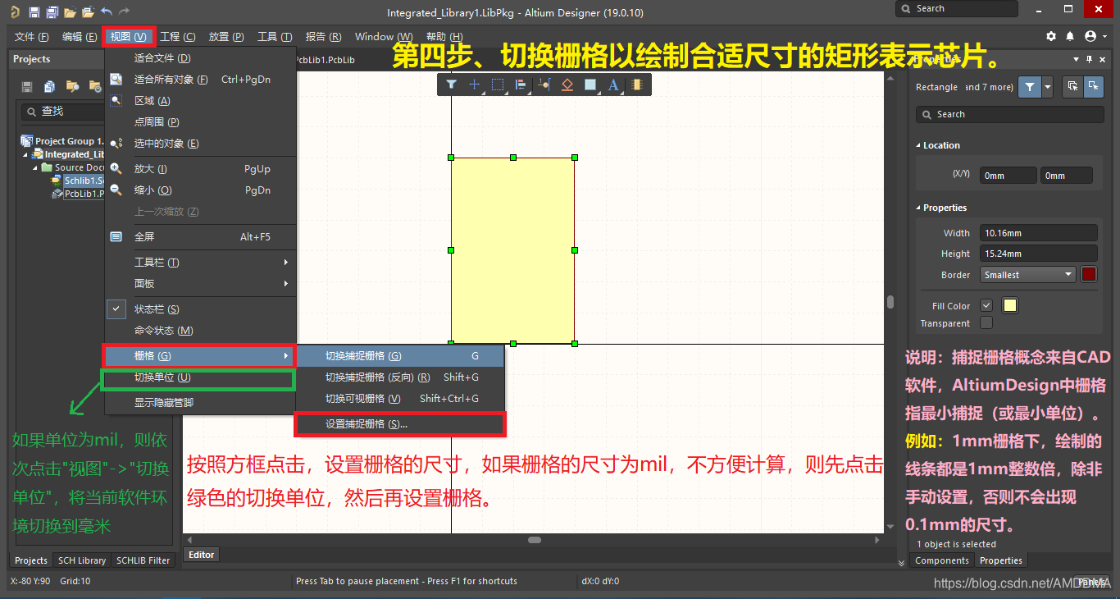Pin the Properties panel
The width and height of the screenshot is (1120, 599).
click(1090, 59)
